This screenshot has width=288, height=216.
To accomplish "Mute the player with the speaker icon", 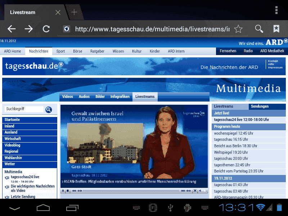I will [200, 191].
